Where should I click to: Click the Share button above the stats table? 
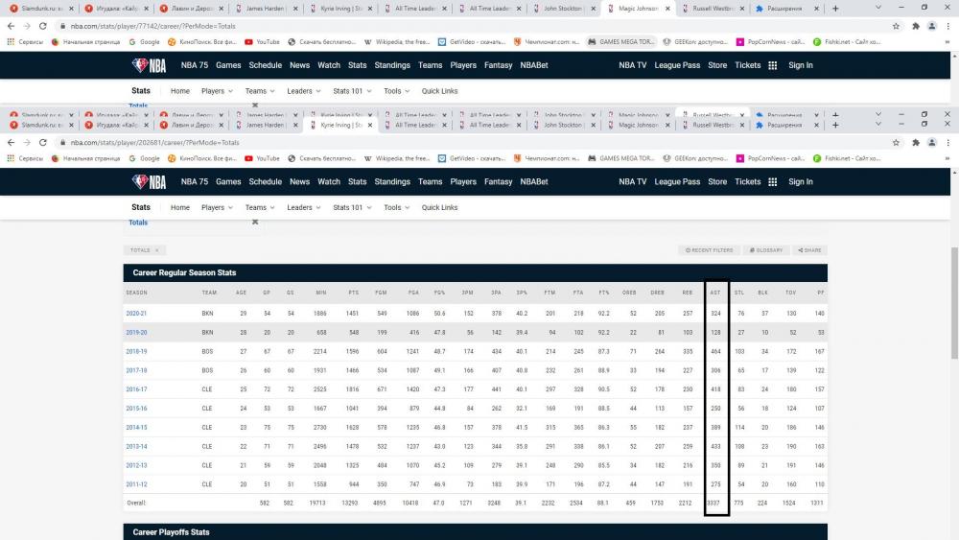(x=809, y=250)
